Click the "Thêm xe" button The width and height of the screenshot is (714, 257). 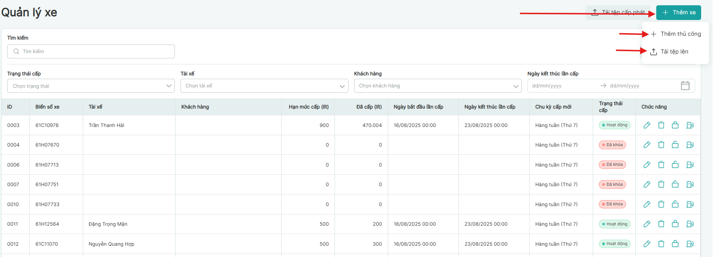tap(679, 12)
